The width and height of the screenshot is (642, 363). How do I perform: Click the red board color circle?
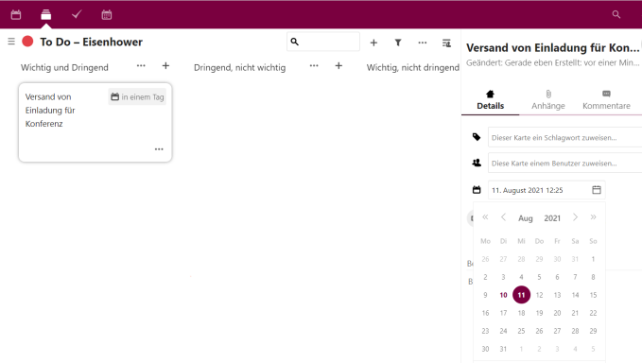(x=27, y=42)
